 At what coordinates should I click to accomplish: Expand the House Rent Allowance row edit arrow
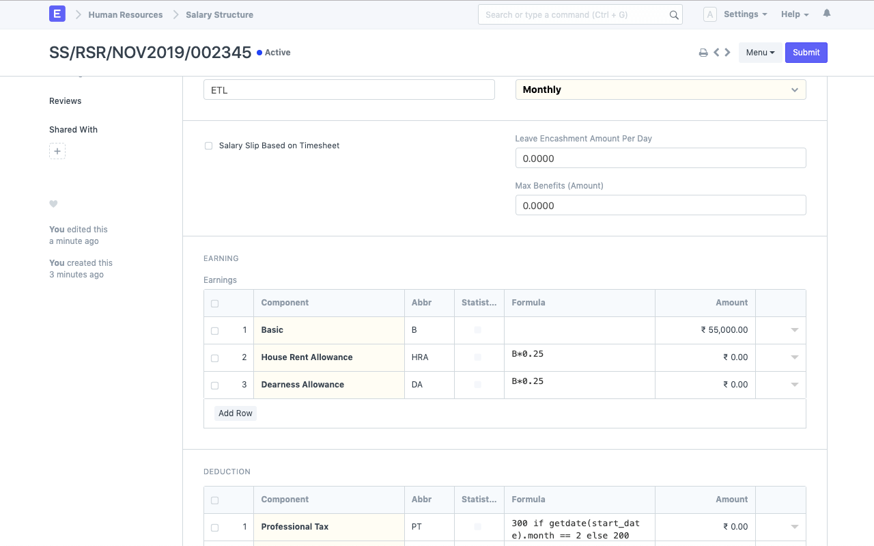(795, 357)
